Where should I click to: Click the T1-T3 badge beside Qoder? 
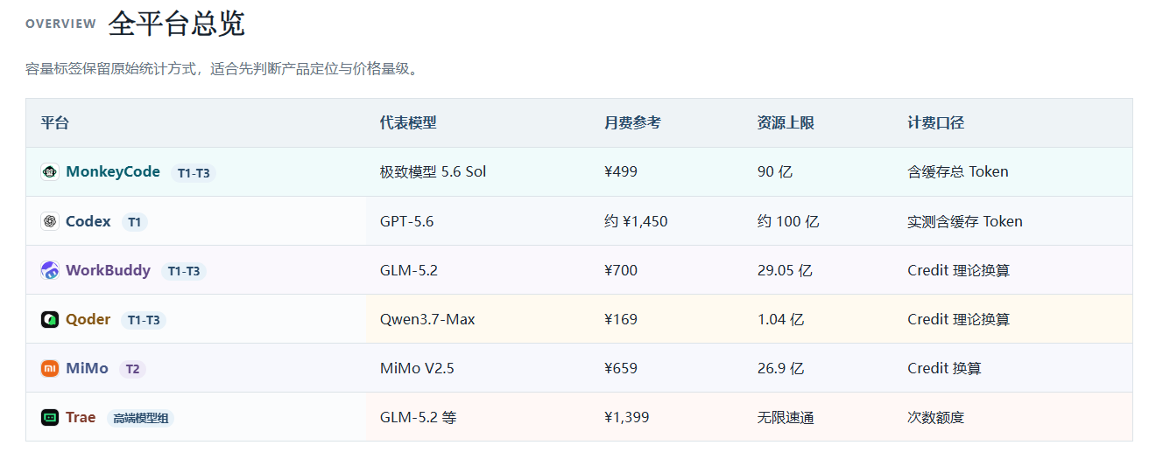tap(144, 320)
